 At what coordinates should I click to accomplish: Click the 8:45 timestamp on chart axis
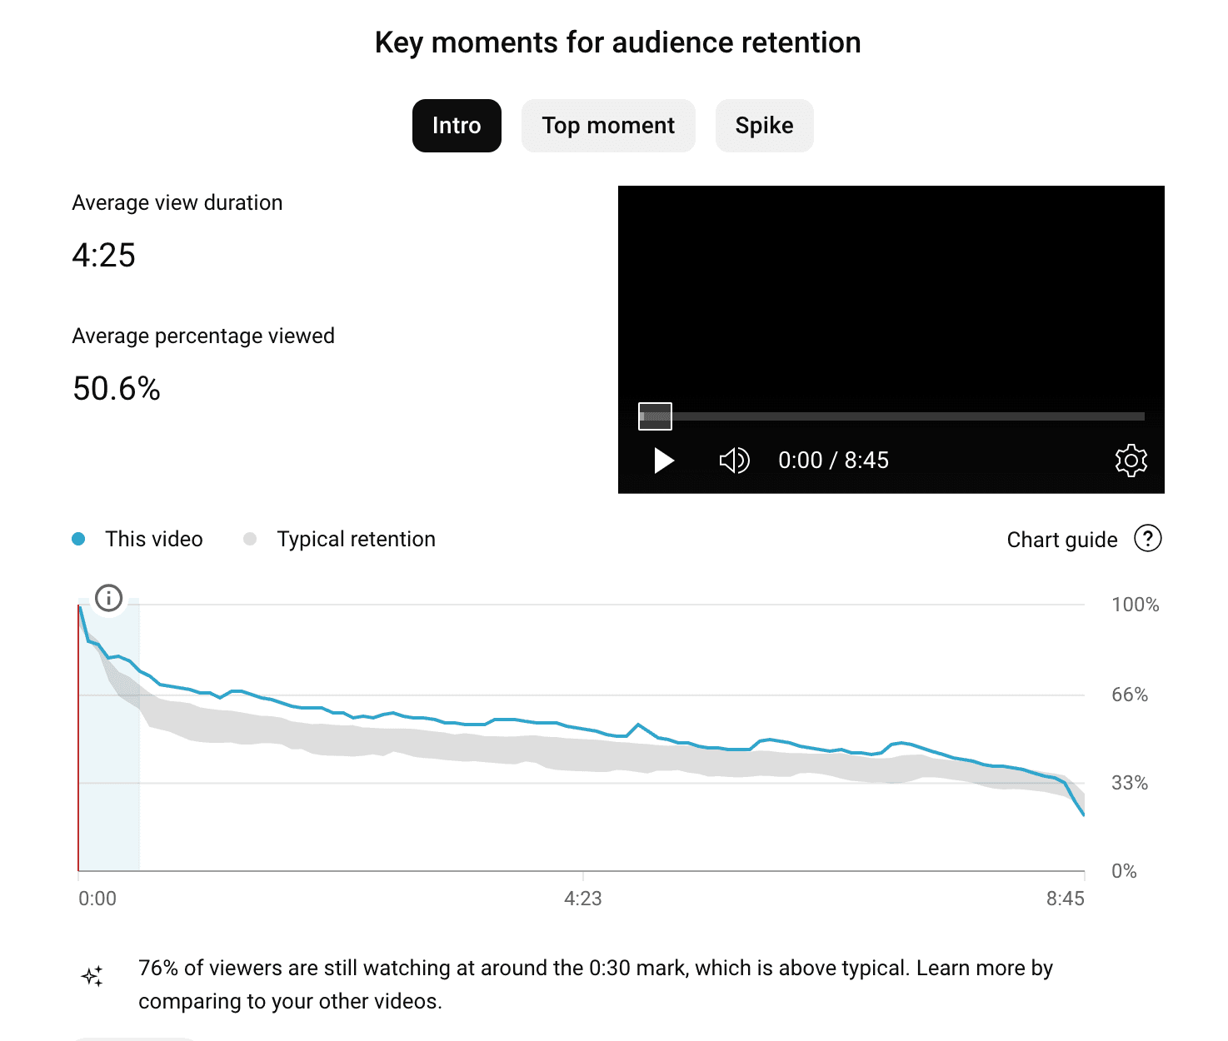coord(1067,899)
